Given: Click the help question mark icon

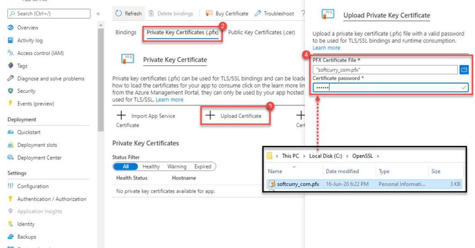Looking at the screenshot, I should (303, 13).
